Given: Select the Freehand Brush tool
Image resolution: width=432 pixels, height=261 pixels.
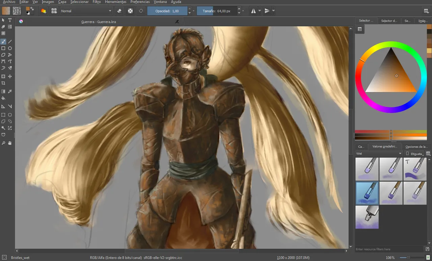Looking at the screenshot, I should coord(3,42).
